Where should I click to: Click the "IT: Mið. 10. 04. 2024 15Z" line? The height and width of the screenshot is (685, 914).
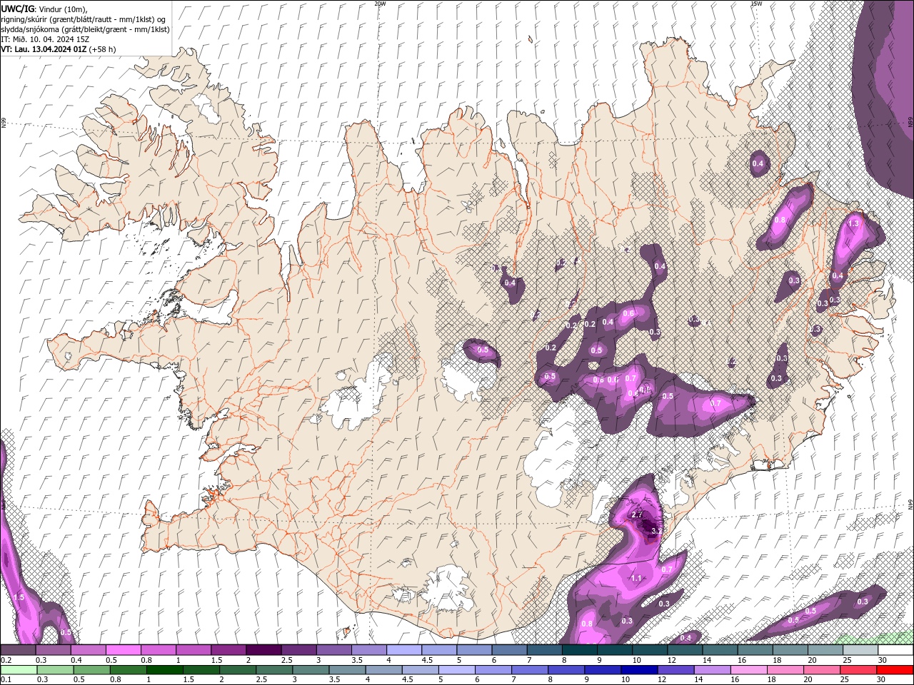click(x=45, y=39)
